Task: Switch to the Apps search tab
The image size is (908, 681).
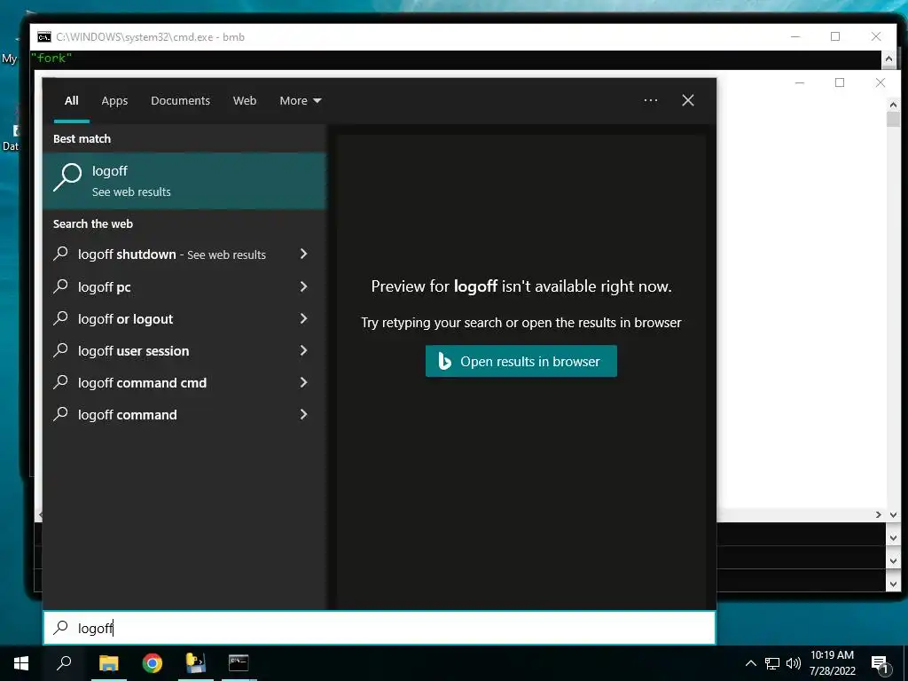Action: (x=114, y=101)
